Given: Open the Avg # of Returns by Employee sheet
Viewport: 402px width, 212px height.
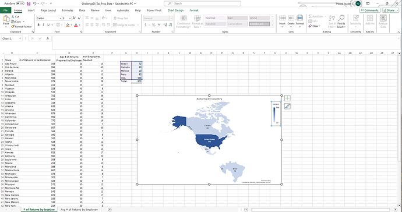Looking at the screenshot, I should [x=79, y=210].
